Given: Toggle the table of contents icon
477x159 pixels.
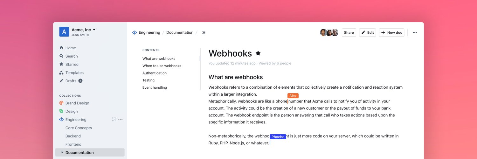Looking at the screenshot, I should point(204,32).
